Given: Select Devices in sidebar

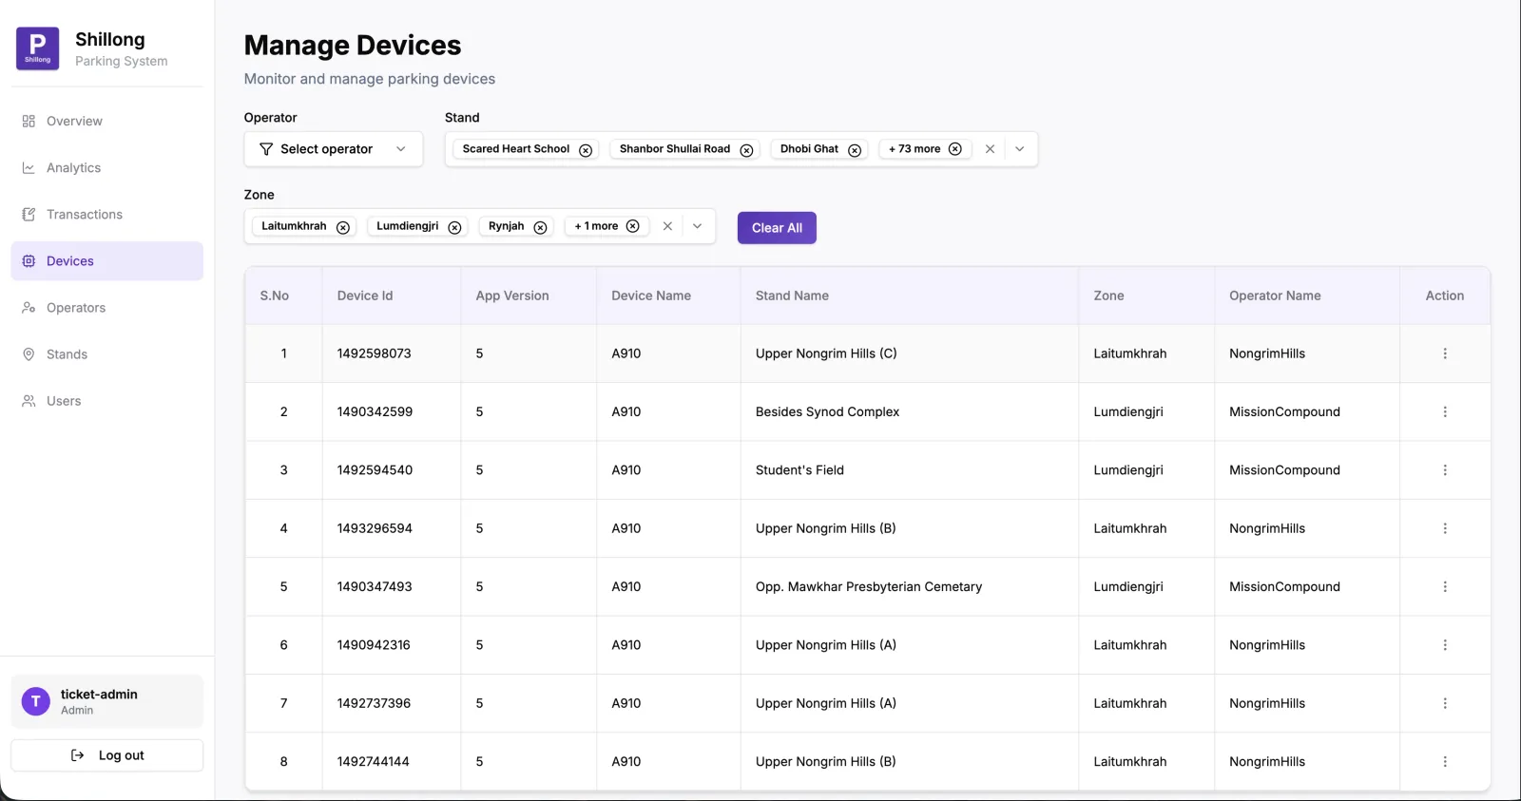Looking at the screenshot, I should tap(106, 260).
